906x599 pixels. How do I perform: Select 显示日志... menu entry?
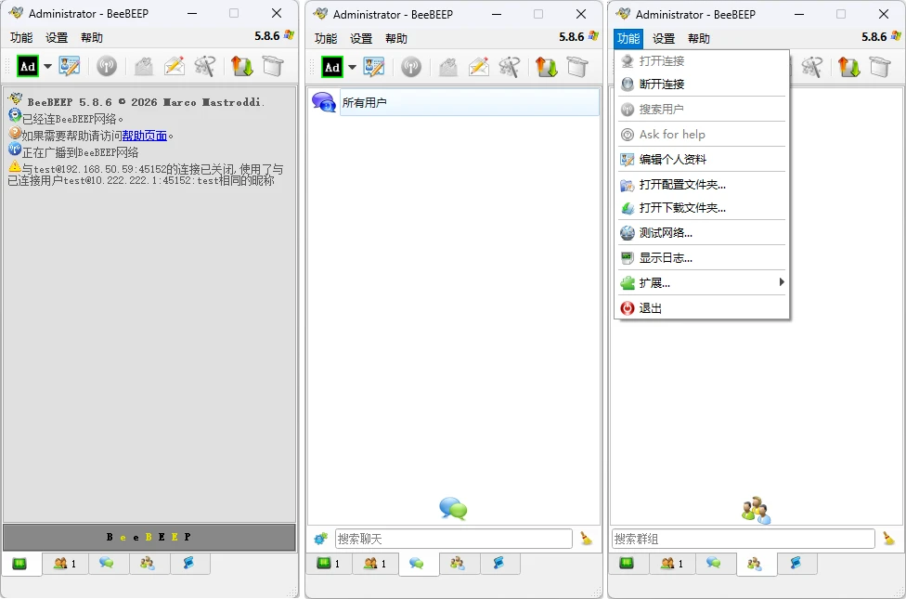point(702,258)
